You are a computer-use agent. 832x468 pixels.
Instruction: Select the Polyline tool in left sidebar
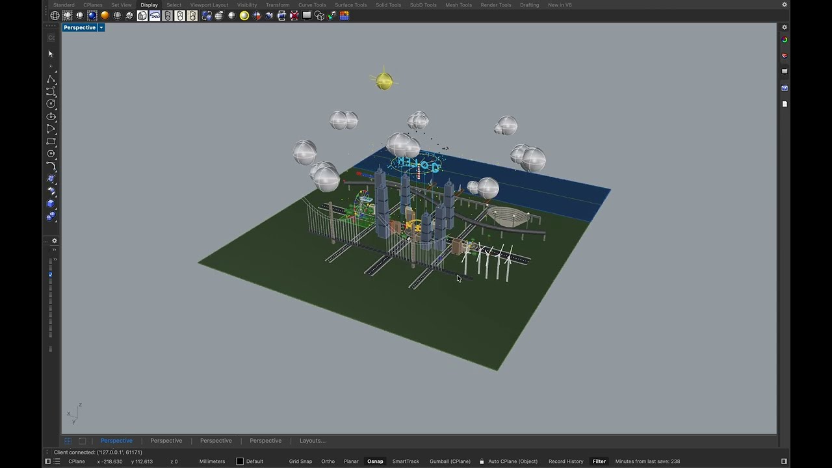point(51,79)
